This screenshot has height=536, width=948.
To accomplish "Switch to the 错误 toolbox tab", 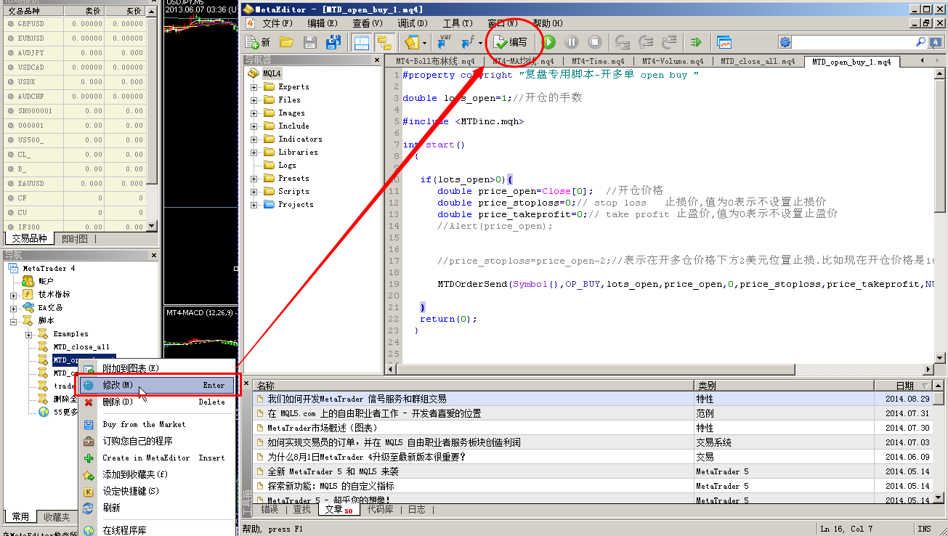I will click(270, 510).
